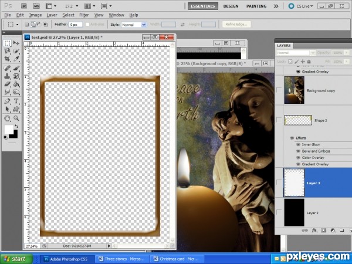Choose Intersect with selection mode

45,24
